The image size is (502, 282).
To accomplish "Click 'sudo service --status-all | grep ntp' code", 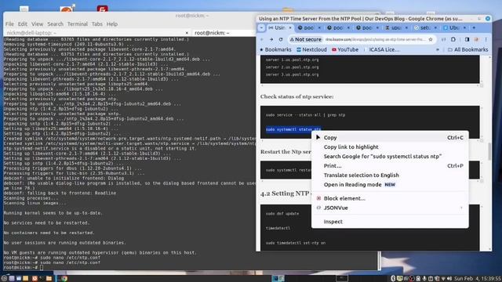I will [305, 115].
